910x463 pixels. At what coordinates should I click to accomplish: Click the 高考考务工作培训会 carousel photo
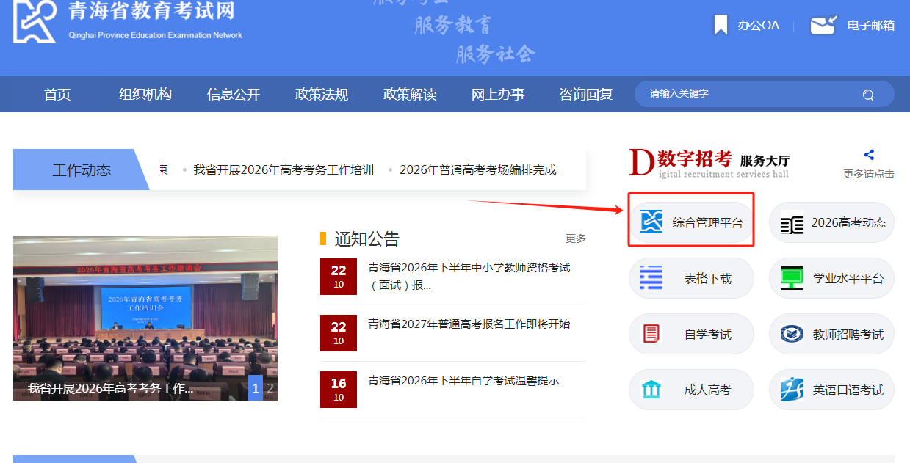pyautogui.click(x=145, y=318)
